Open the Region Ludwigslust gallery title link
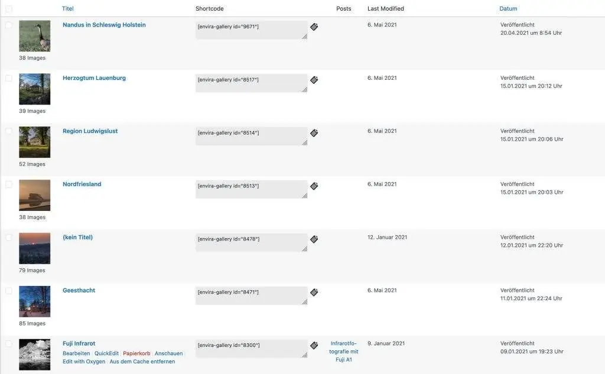 coord(90,131)
